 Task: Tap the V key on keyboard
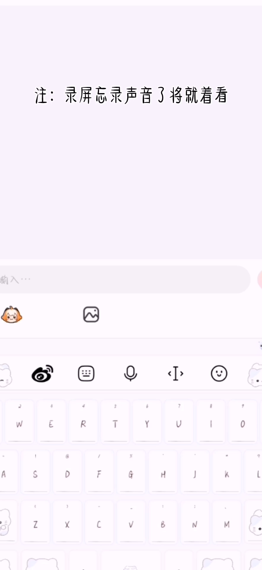pyautogui.click(x=131, y=521)
